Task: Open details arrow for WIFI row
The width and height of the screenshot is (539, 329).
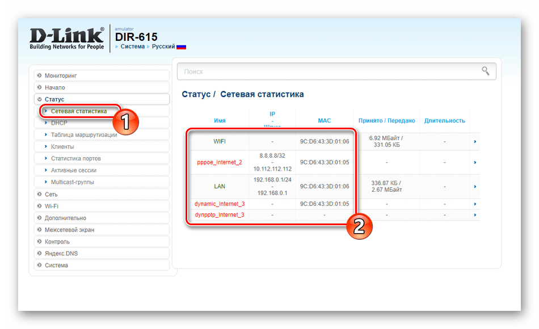Action: tap(475, 142)
